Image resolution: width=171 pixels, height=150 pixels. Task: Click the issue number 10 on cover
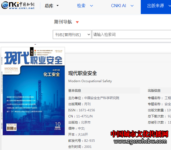pos(58,124)
